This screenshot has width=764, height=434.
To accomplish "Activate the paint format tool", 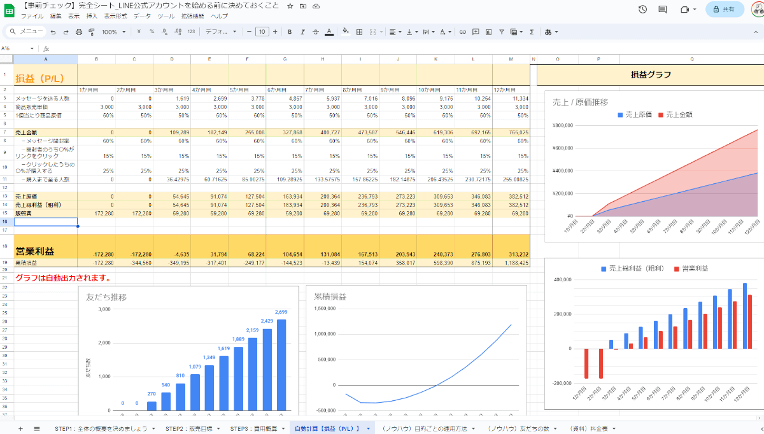I will point(92,32).
